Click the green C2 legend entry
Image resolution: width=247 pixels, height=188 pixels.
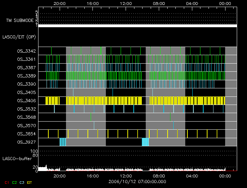[x=14, y=182]
